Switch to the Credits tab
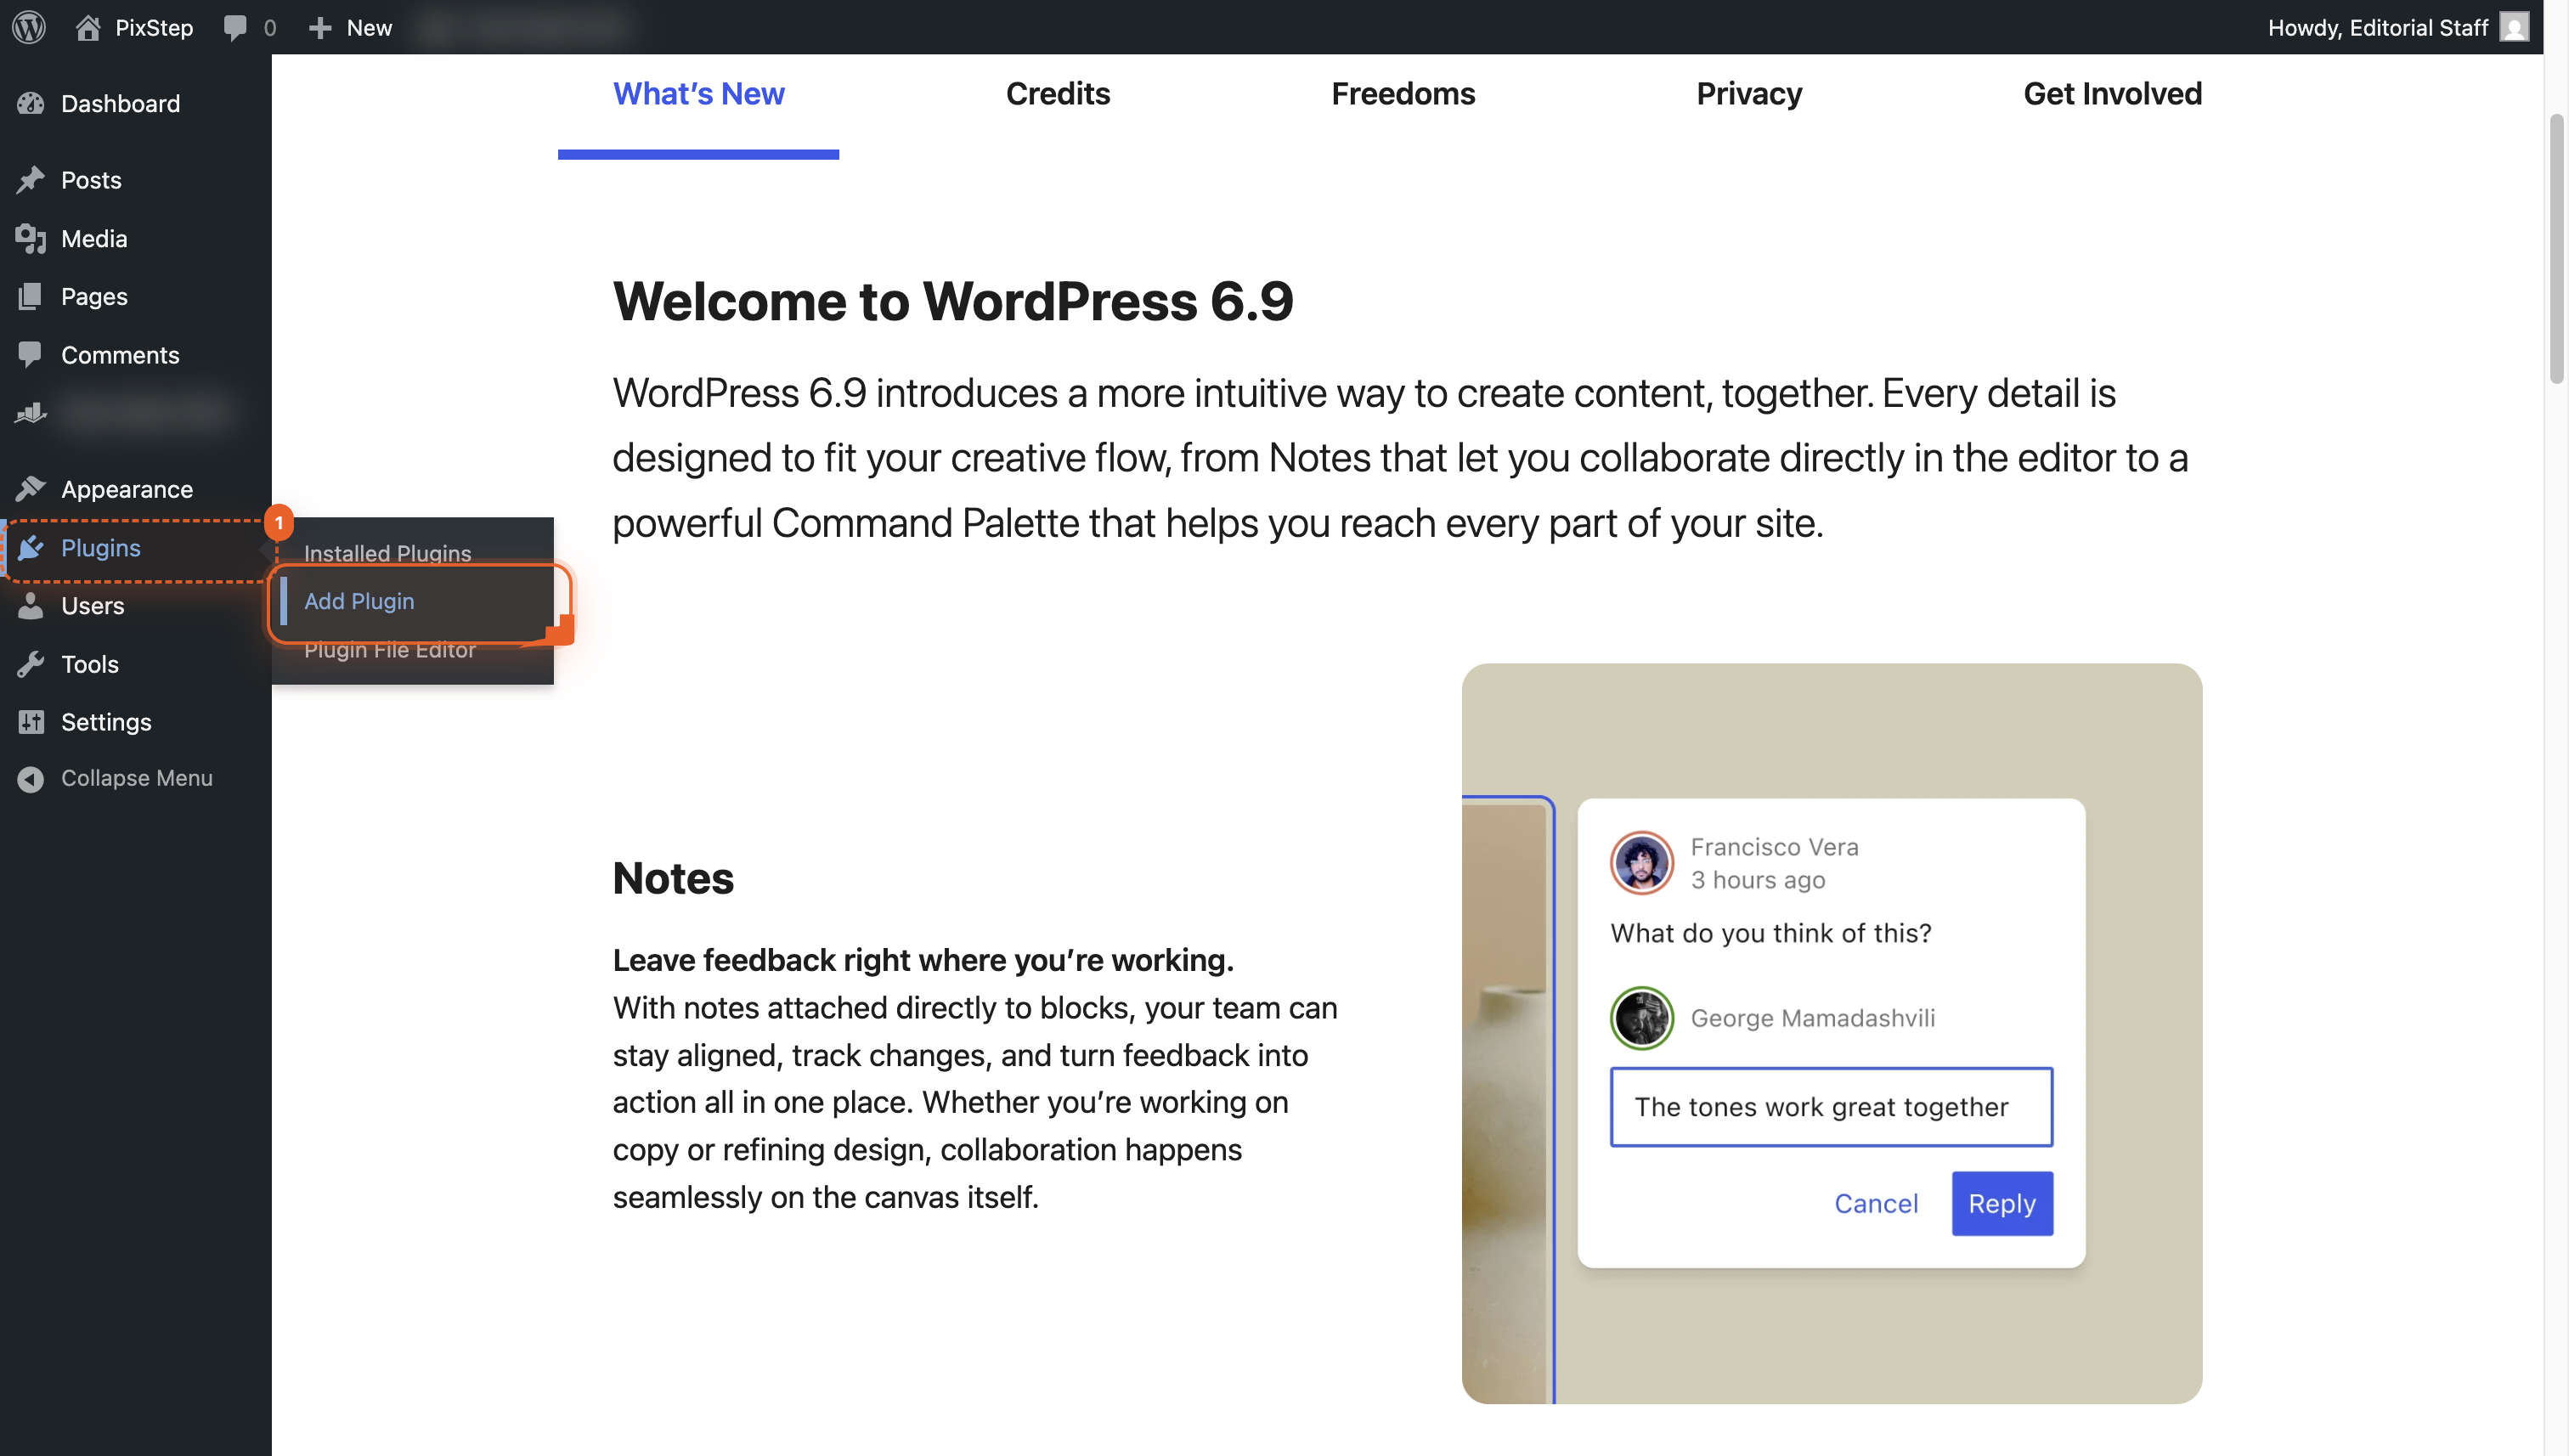Screen dimensions: 2569x1456 tap(1057, 93)
